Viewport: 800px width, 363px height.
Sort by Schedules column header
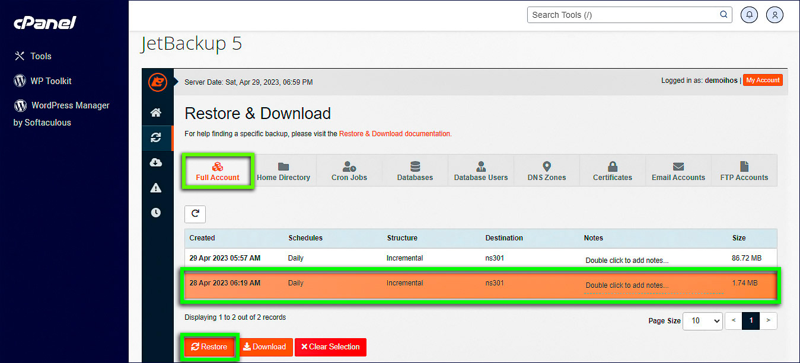pyautogui.click(x=305, y=238)
